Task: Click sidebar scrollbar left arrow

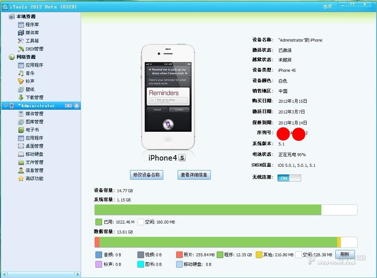Action: [x=4, y=274]
